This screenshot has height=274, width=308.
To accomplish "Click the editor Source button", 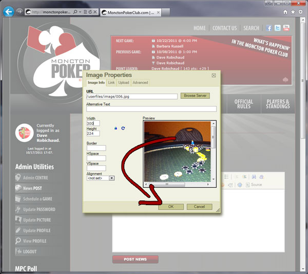I will pyautogui.click(x=254, y=185).
